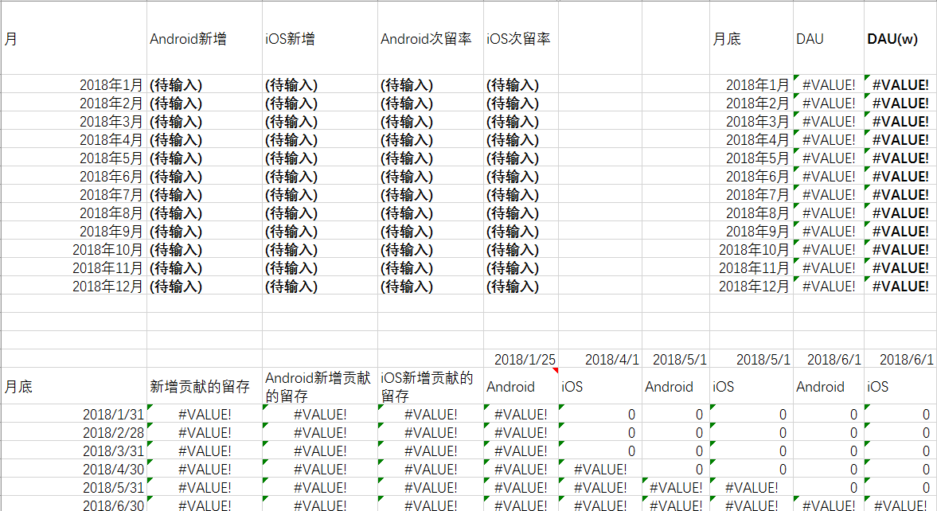
Task: Select the 月底 header beside the DAU column
Action: (752, 38)
